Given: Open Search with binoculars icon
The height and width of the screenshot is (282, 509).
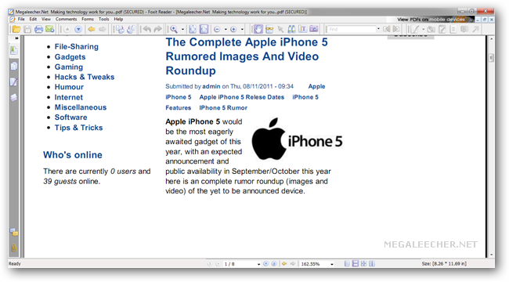Looking at the screenshot, I should point(292,29).
